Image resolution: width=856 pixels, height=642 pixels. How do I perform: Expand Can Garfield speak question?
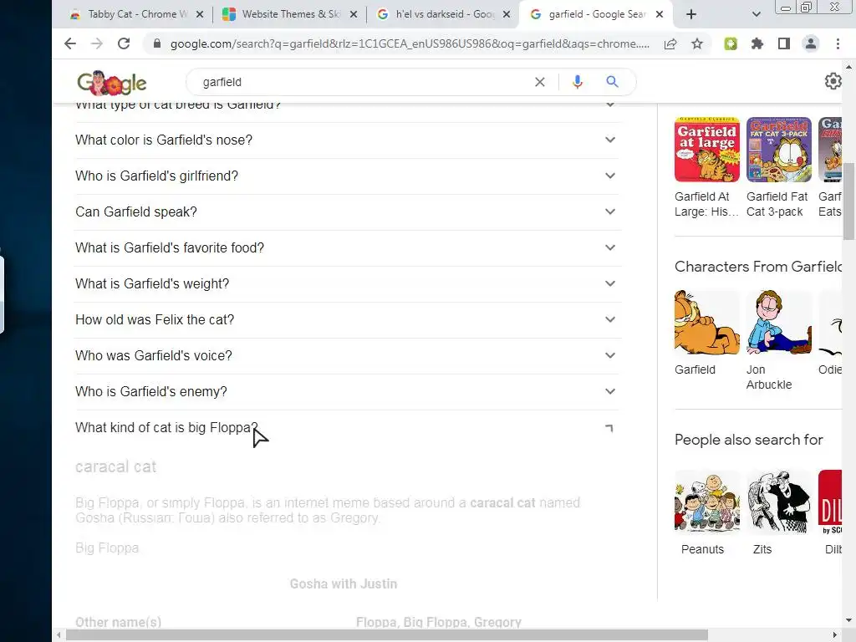coord(347,211)
